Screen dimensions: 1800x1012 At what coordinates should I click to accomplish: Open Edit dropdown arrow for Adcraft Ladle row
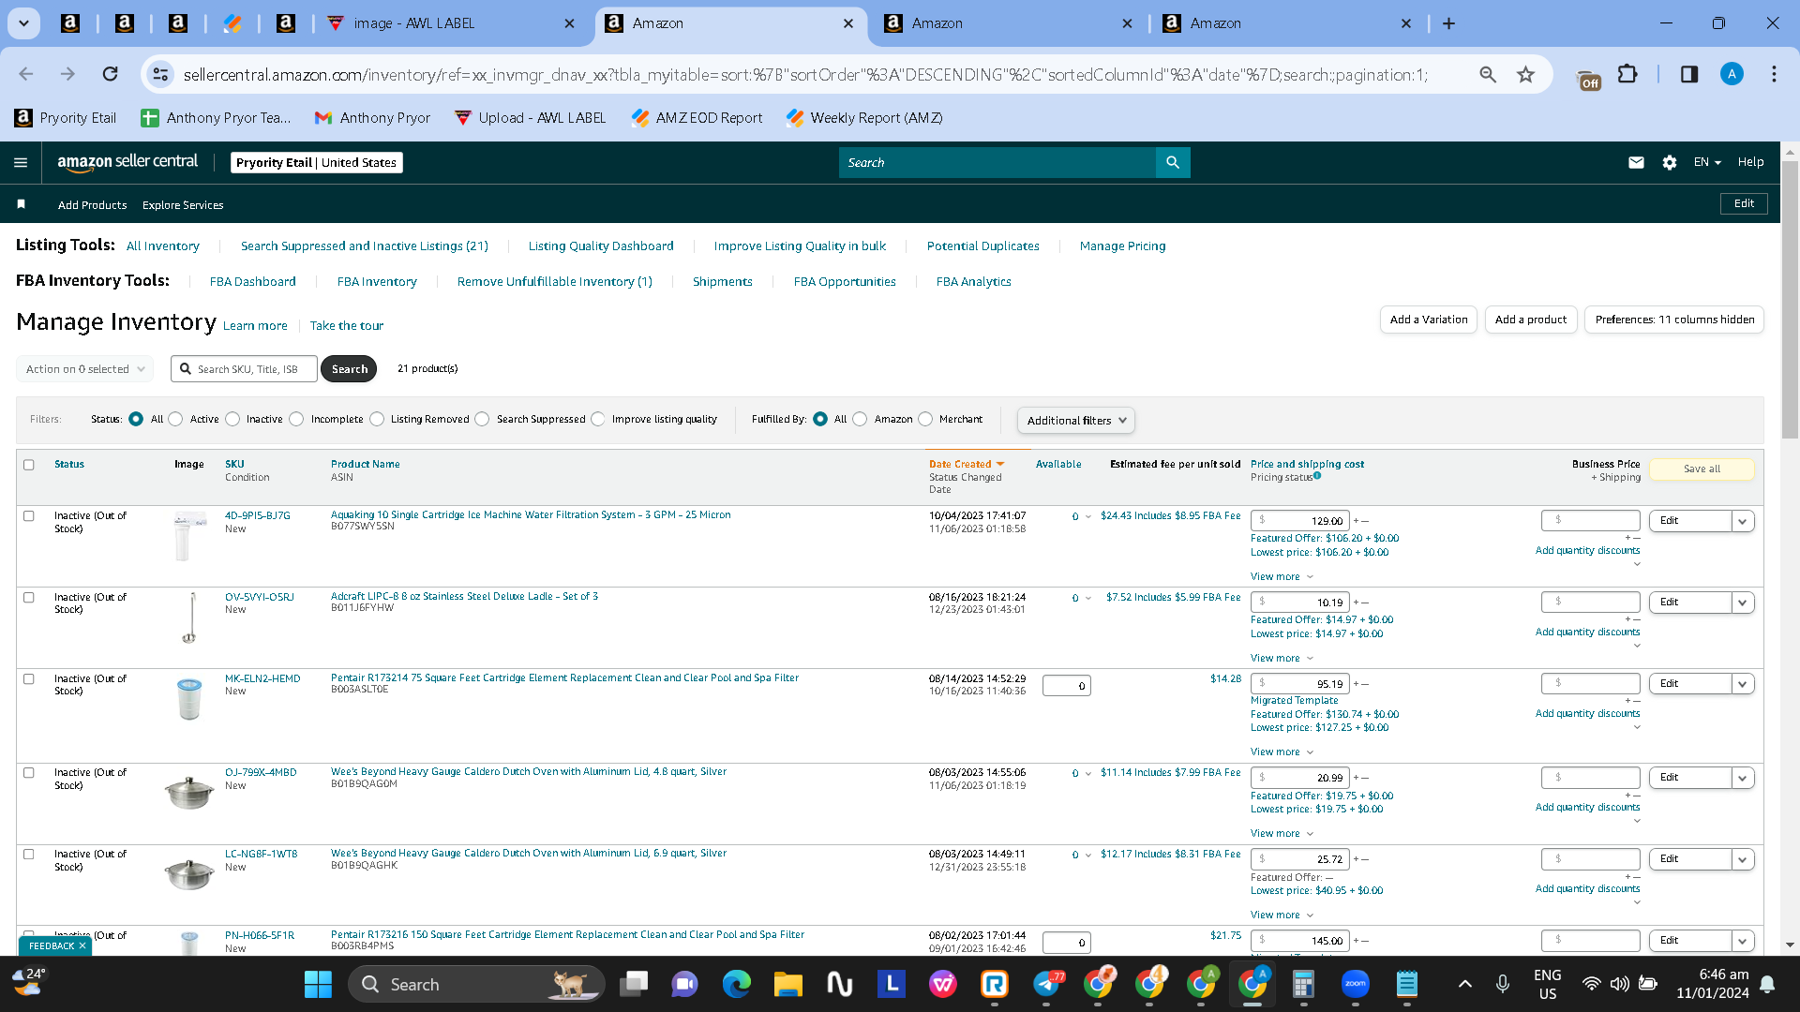click(x=1743, y=603)
